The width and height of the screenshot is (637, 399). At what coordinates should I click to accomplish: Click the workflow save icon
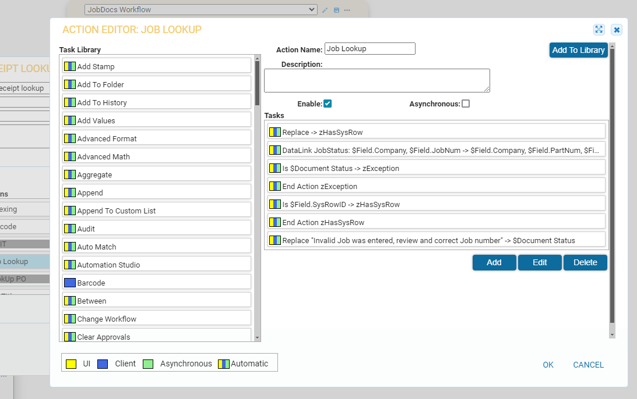click(x=336, y=10)
